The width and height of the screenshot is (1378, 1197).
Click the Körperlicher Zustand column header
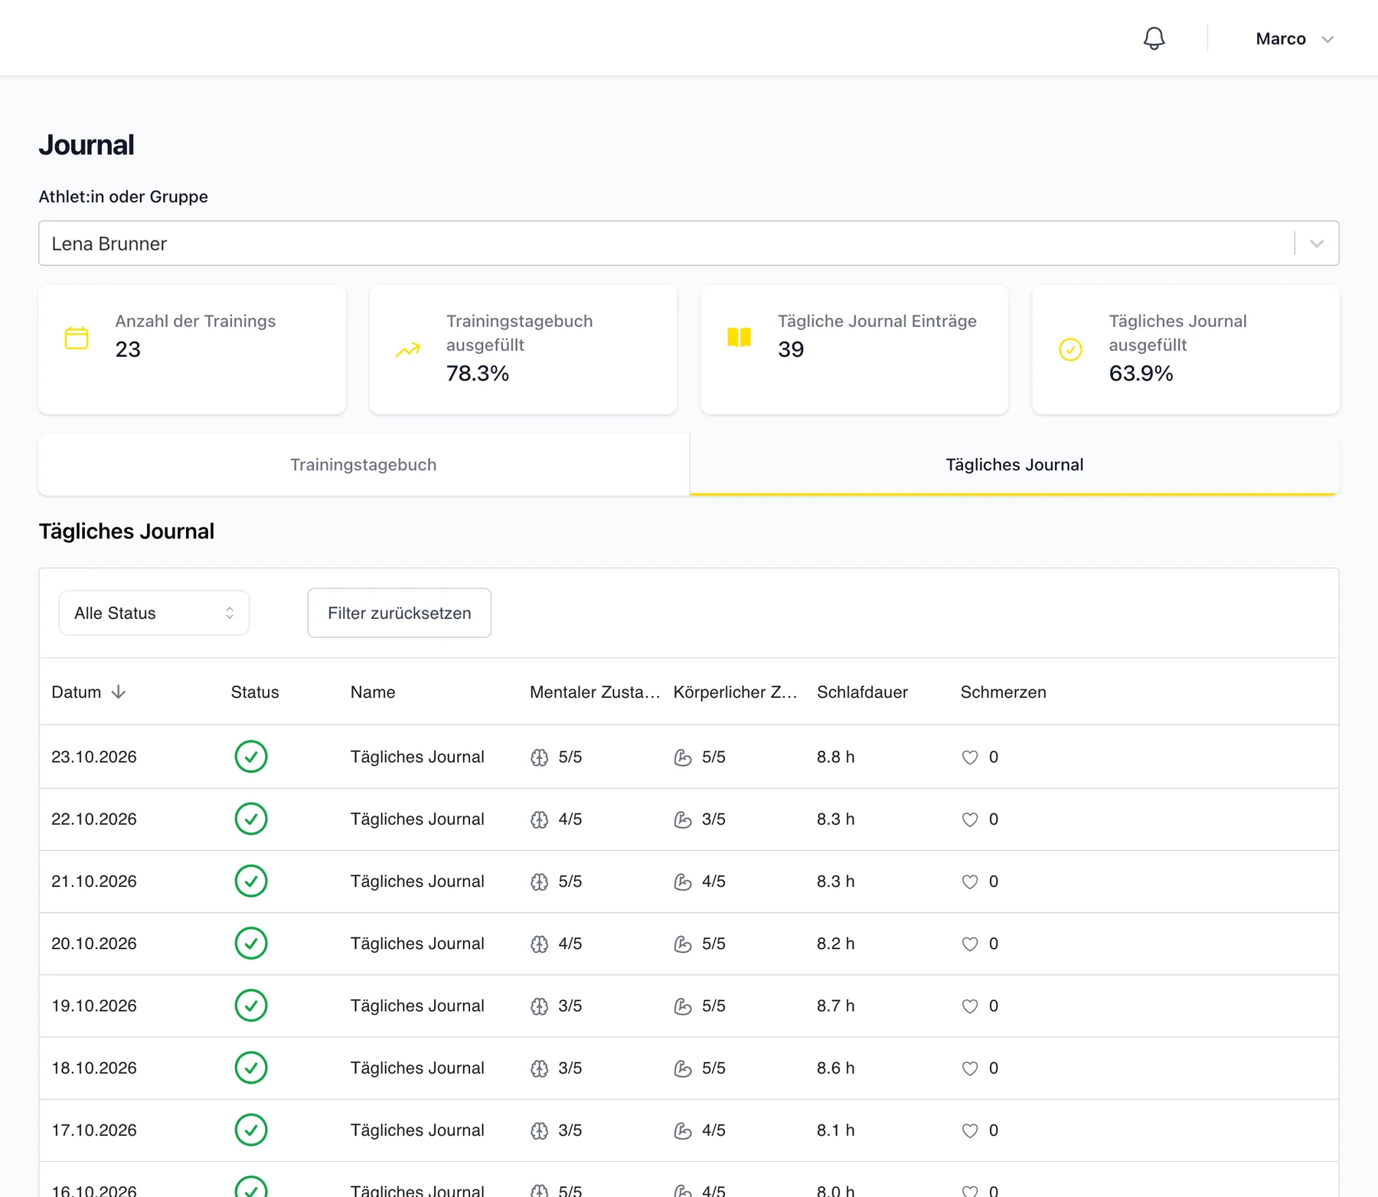[x=735, y=692]
